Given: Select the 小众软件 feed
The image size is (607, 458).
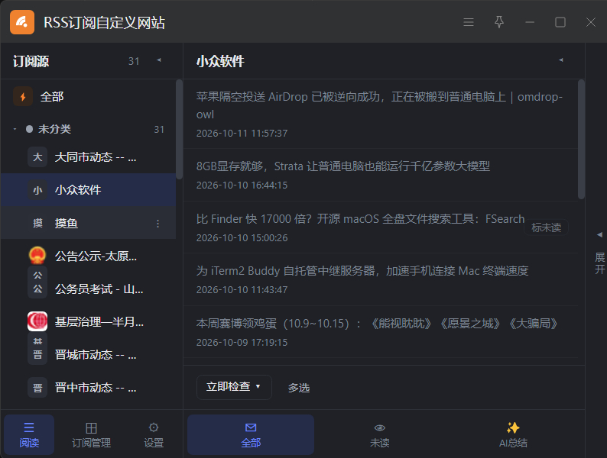Looking at the screenshot, I should coord(88,190).
